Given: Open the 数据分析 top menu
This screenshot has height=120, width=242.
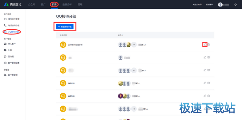Looking at the screenshot, I should (x=67, y=5).
